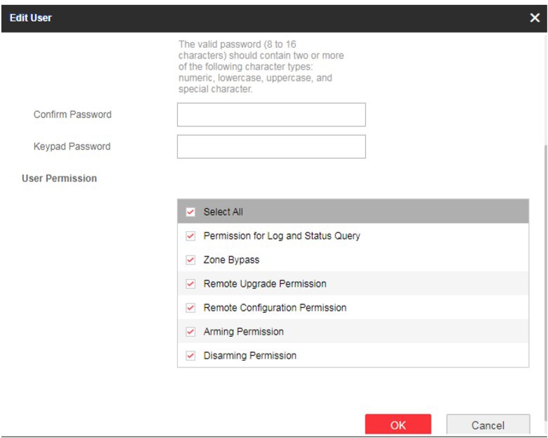
Task: Select the User Permission section heading
Action: (x=60, y=179)
